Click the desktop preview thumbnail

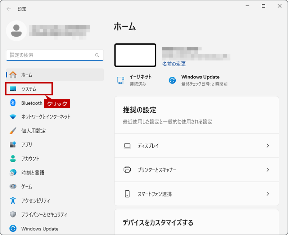pyautogui.click(x=135, y=55)
